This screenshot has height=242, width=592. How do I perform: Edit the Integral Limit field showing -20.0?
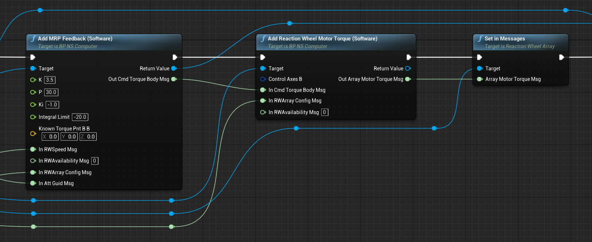click(x=80, y=117)
